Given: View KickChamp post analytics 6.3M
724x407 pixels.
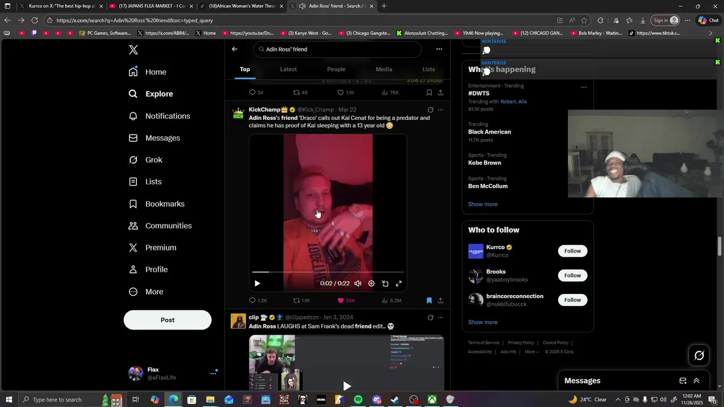Looking at the screenshot, I should coord(391,301).
